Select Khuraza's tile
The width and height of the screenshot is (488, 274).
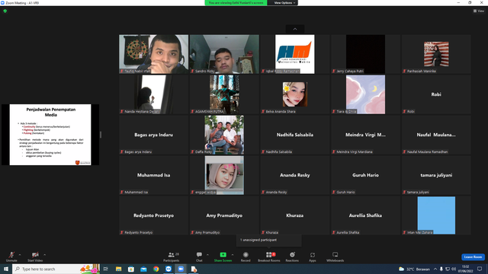point(295,215)
